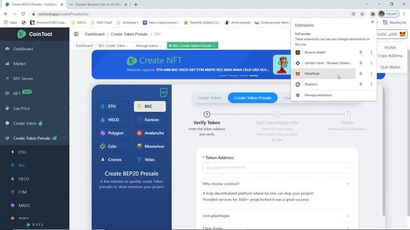410x230 pixels.
Task: Pin the Phantom extension
Action: pos(361,84)
